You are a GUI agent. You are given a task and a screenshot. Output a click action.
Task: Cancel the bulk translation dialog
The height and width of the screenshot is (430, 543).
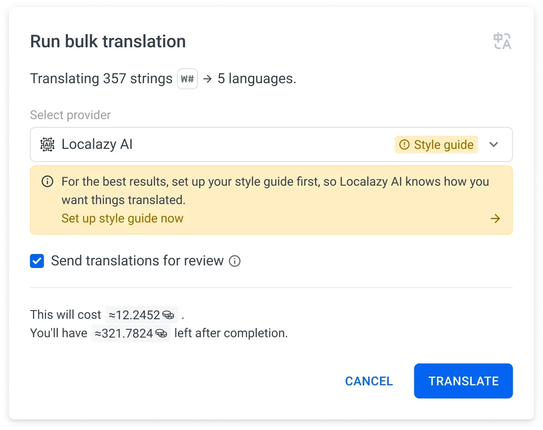[x=369, y=381]
